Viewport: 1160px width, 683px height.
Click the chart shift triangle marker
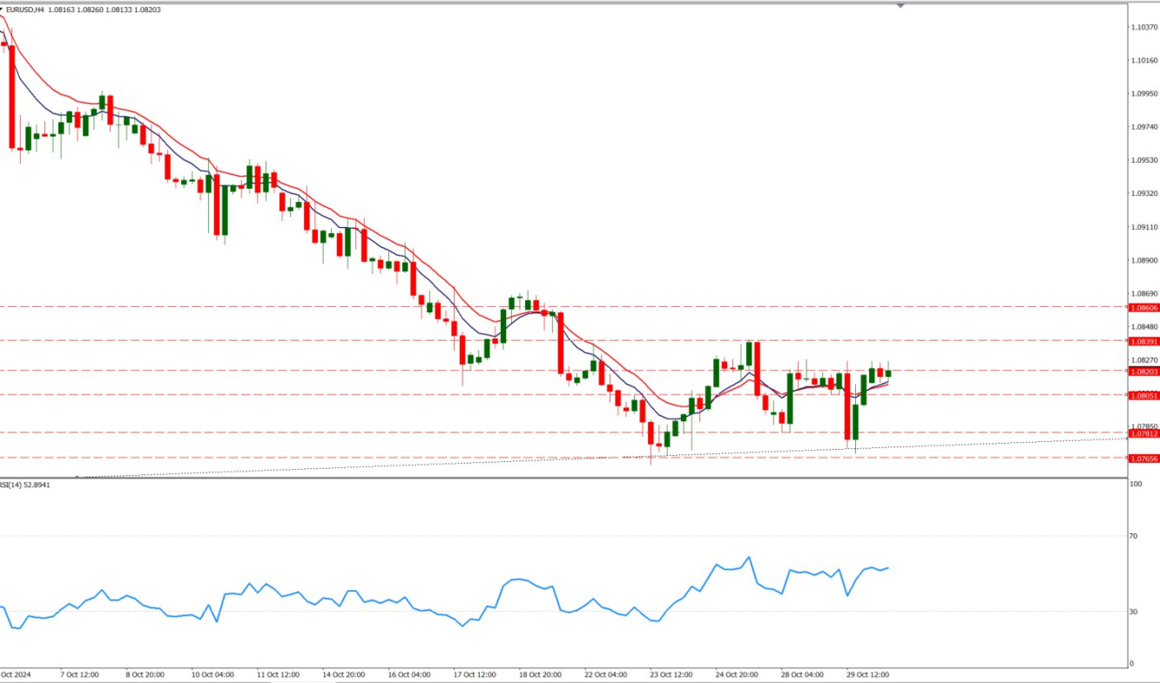[x=900, y=5]
